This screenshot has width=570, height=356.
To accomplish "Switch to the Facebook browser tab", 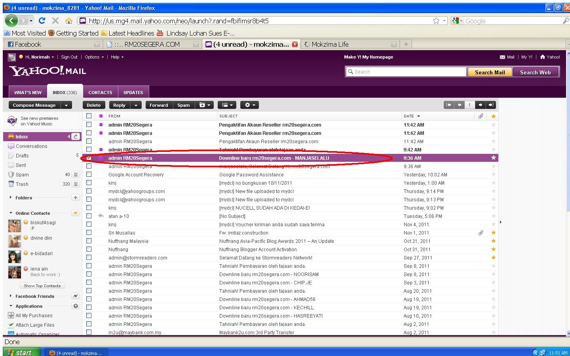I will coord(53,44).
